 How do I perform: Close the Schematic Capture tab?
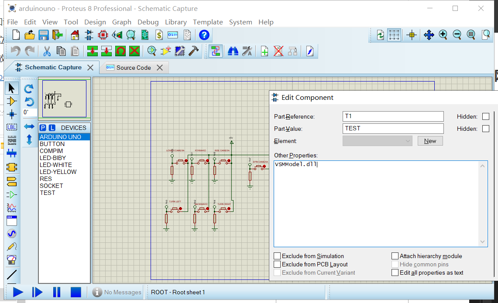coord(90,68)
